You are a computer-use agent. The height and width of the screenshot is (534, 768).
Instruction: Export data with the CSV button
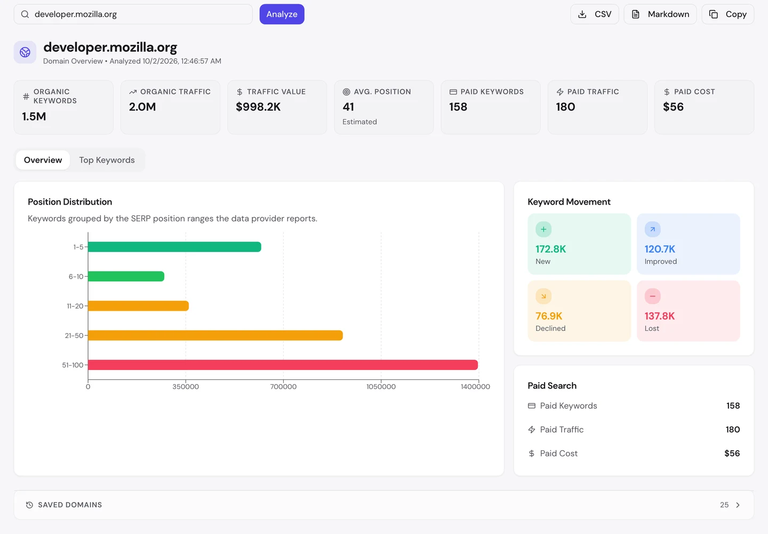[595, 14]
